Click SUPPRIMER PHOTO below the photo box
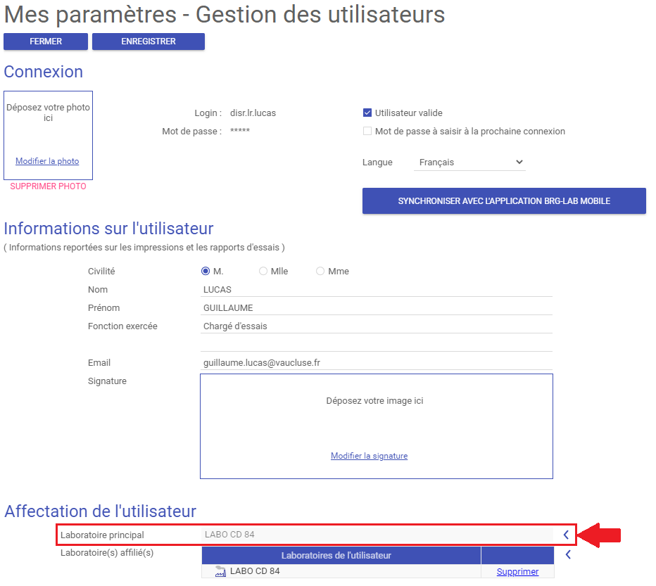 pyautogui.click(x=48, y=186)
